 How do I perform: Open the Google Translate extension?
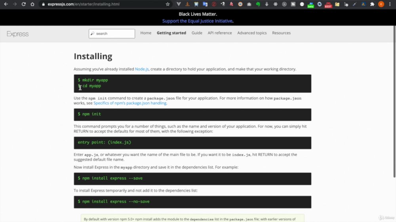pos(205,4)
